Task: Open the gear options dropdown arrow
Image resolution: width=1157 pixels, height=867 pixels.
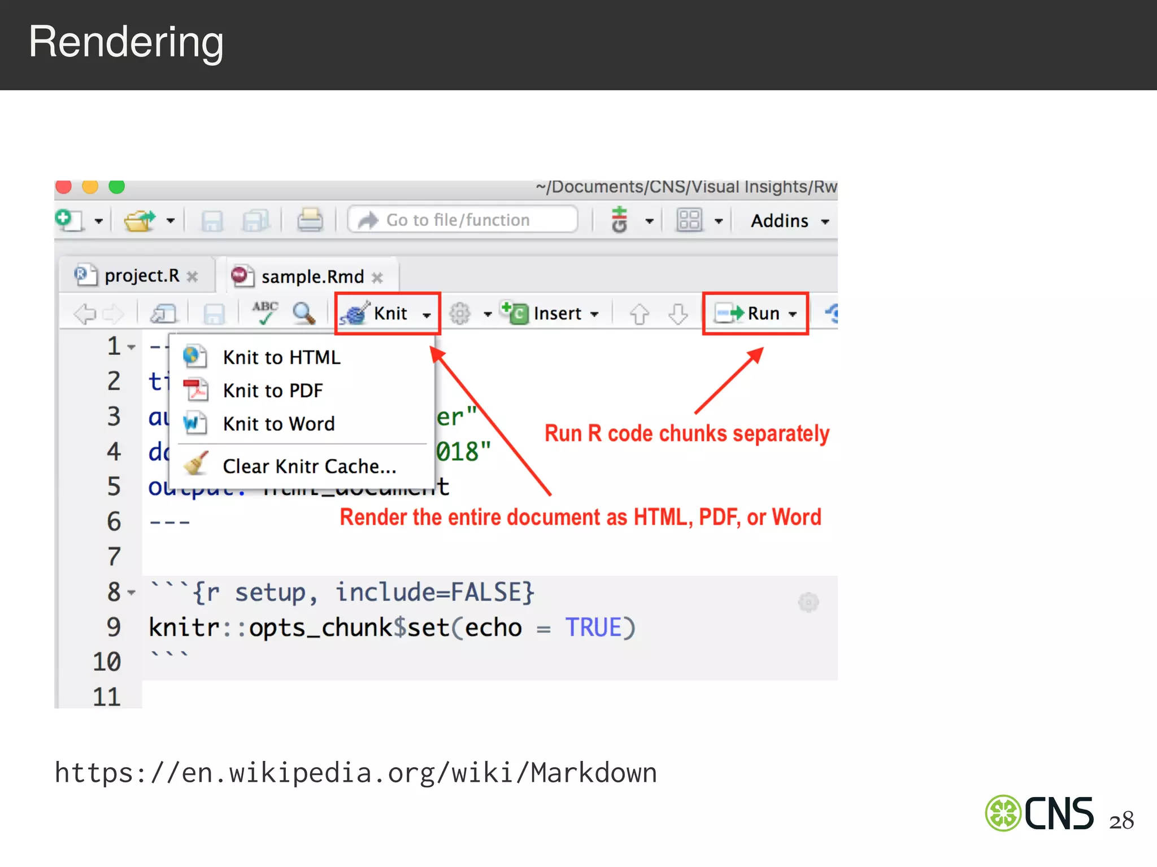Action: pos(488,314)
